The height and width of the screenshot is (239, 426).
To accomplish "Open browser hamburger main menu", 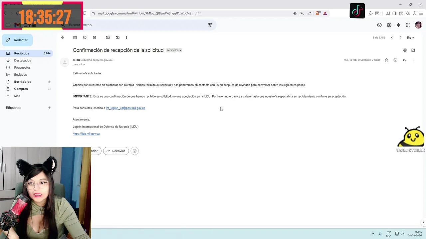I will click(x=421, y=13).
